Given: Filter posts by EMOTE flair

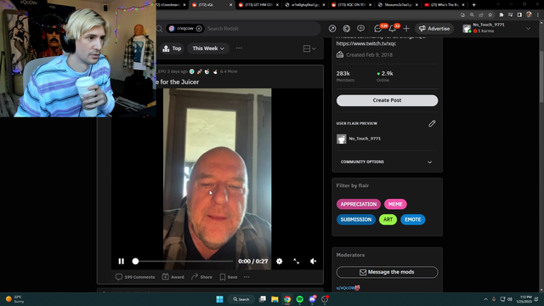Looking at the screenshot, I should click(x=413, y=219).
